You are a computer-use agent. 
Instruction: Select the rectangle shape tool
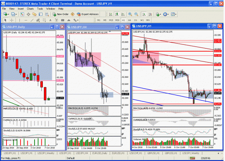pos(63,20)
